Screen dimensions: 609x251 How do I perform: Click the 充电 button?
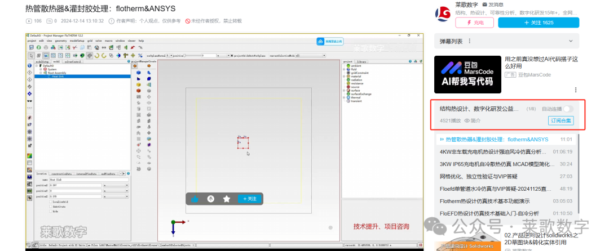pyautogui.click(x=474, y=23)
